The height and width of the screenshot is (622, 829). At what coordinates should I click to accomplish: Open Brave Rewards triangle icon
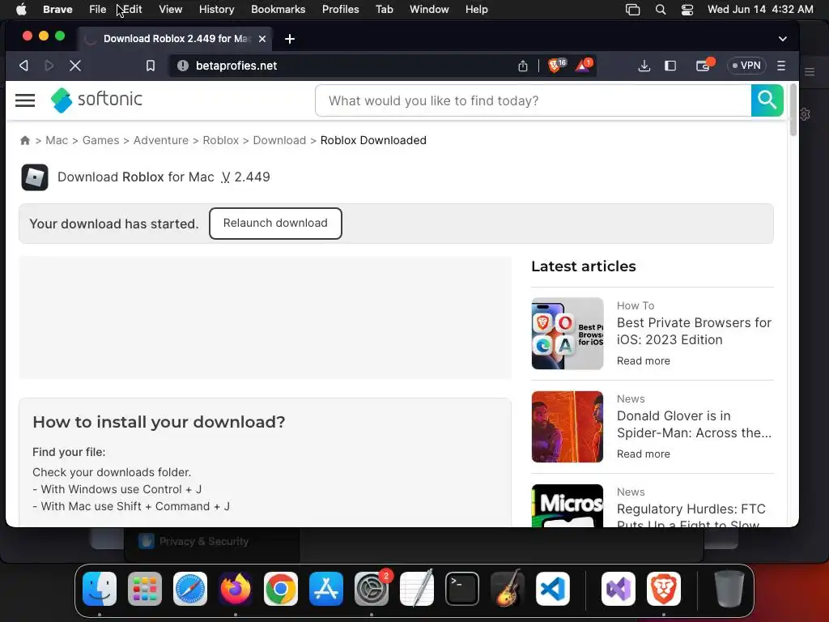tap(585, 65)
